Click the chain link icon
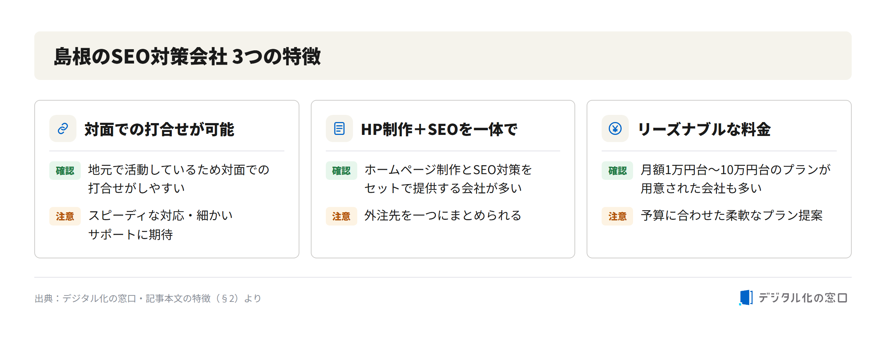Image resolution: width=886 pixels, height=339 pixels. click(x=63, y=128)
